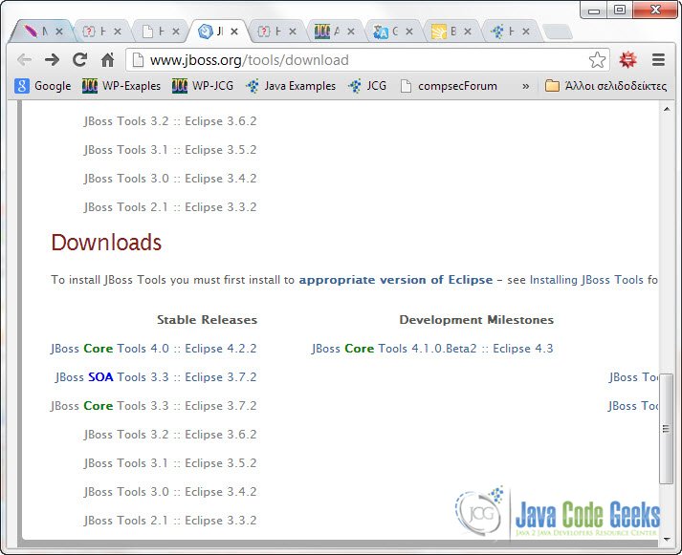This screenshot has height=555, width=682.
Task: Click the address bar URL field
Action: click(367, 60)
